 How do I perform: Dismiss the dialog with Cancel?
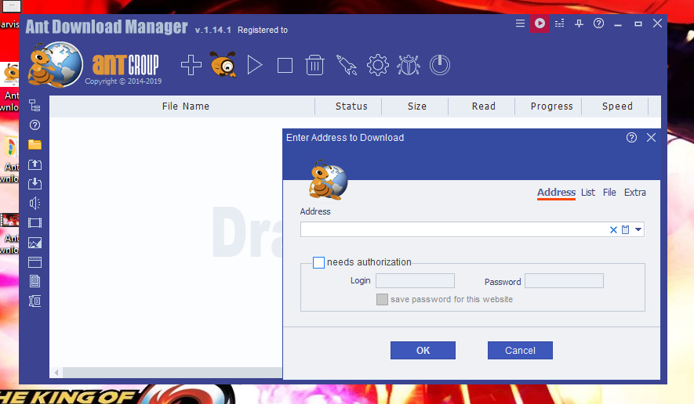click(x=520, y=351)
